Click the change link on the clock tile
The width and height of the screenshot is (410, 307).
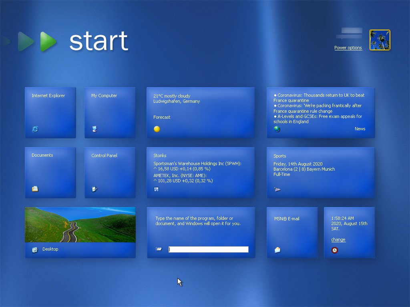coord(338,239)
